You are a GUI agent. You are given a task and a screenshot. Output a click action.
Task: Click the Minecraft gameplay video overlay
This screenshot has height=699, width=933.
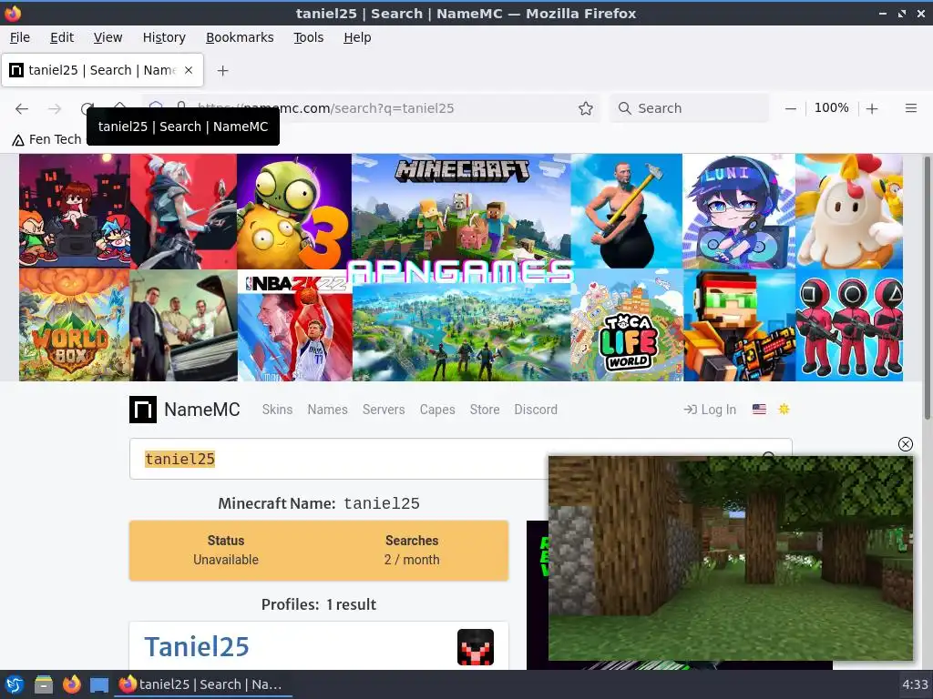(730, 558)
